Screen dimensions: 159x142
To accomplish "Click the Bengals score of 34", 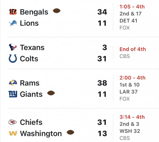I will [x=102, y=12].
